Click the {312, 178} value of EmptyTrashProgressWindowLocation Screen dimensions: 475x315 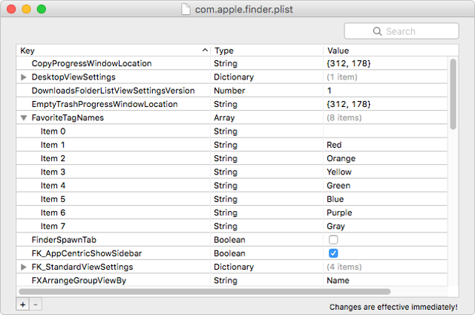pyautogui.click(x=348, y=104)
